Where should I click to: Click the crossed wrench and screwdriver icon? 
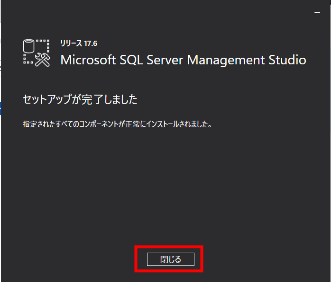[x=42, y=60]
